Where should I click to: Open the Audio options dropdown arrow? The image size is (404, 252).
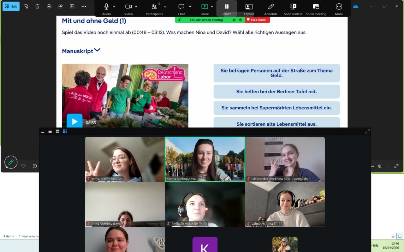(x=114, y=7)
